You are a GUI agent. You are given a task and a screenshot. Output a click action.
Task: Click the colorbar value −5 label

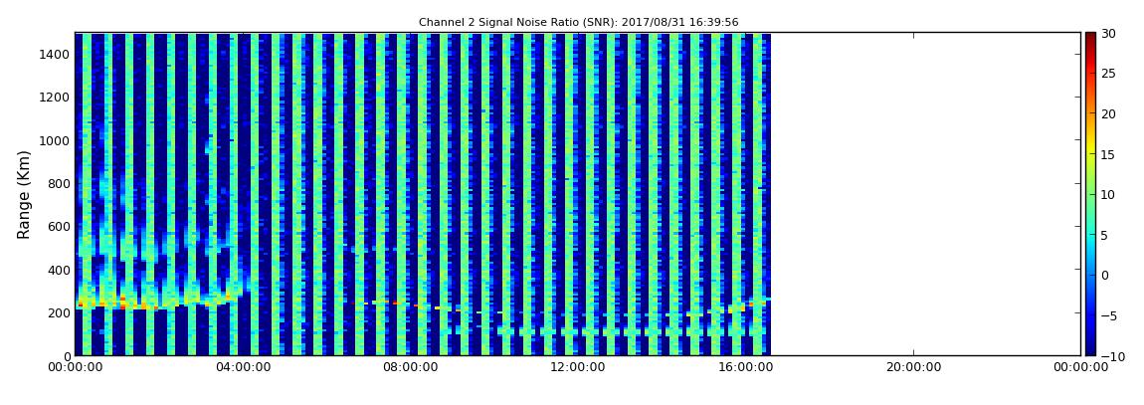click(x=1108, y=316)
